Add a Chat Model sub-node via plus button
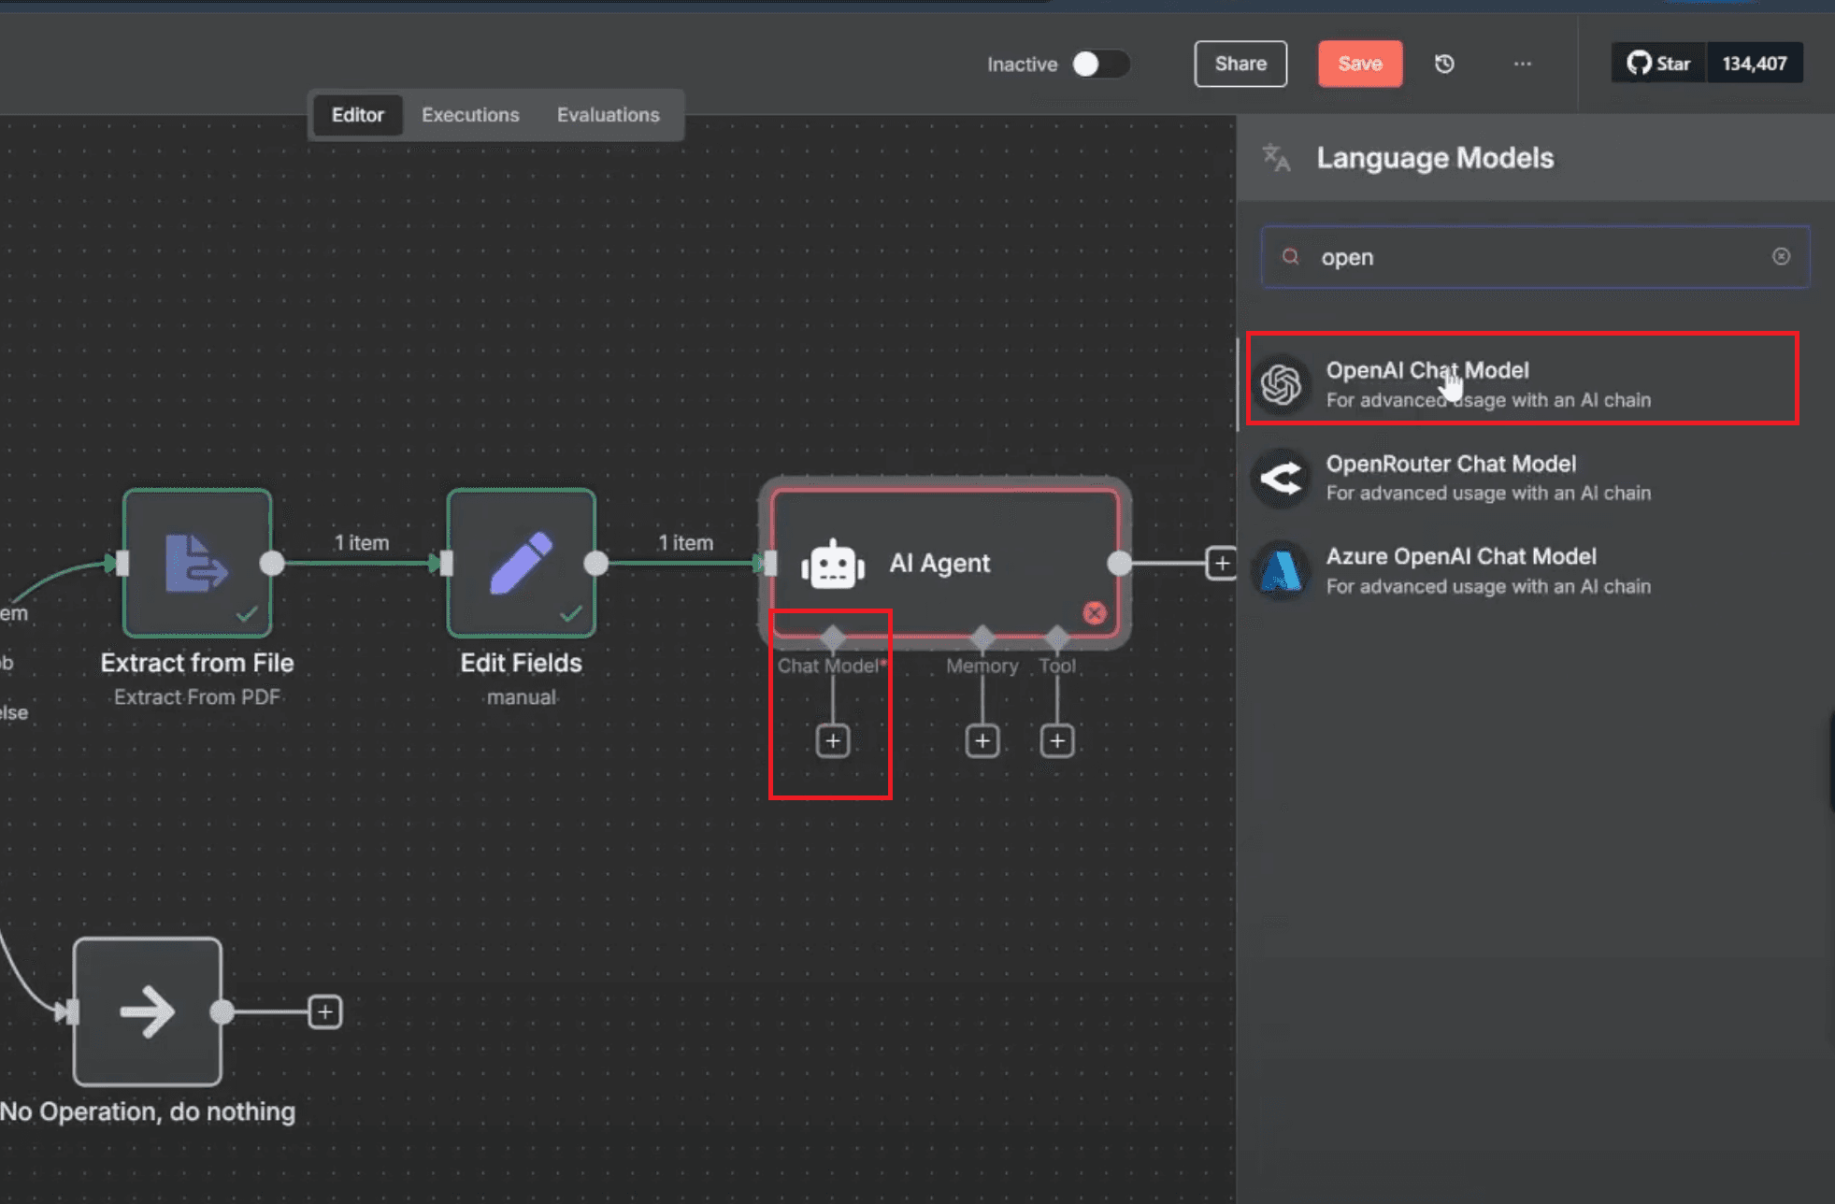1835x1204 pixels. click(x=833, y=741)
